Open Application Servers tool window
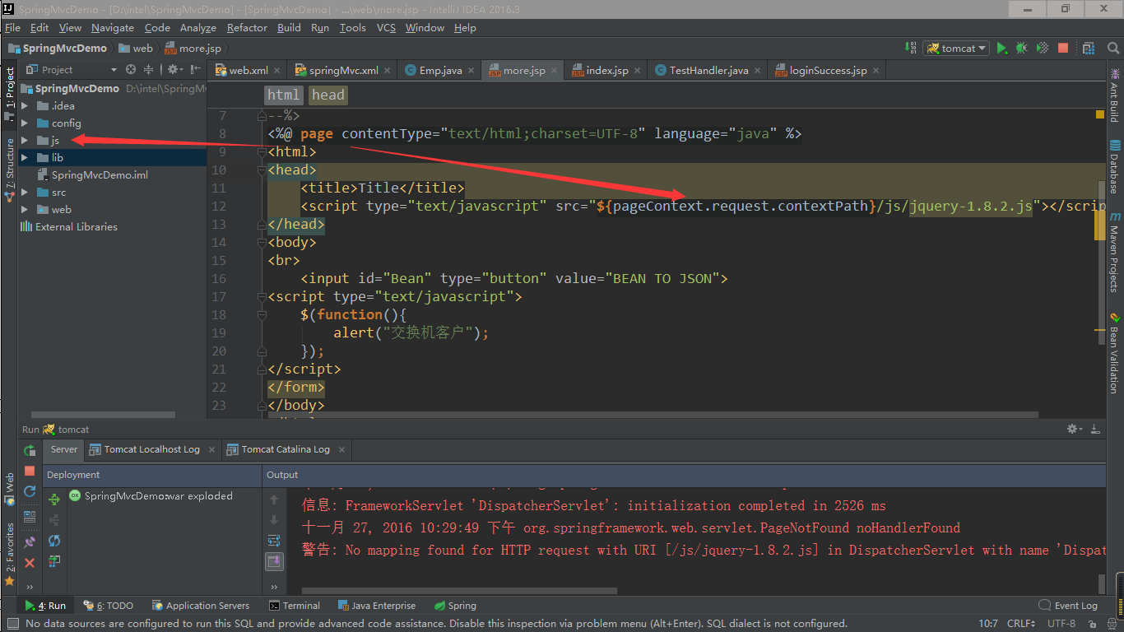 tap(200, 606)
